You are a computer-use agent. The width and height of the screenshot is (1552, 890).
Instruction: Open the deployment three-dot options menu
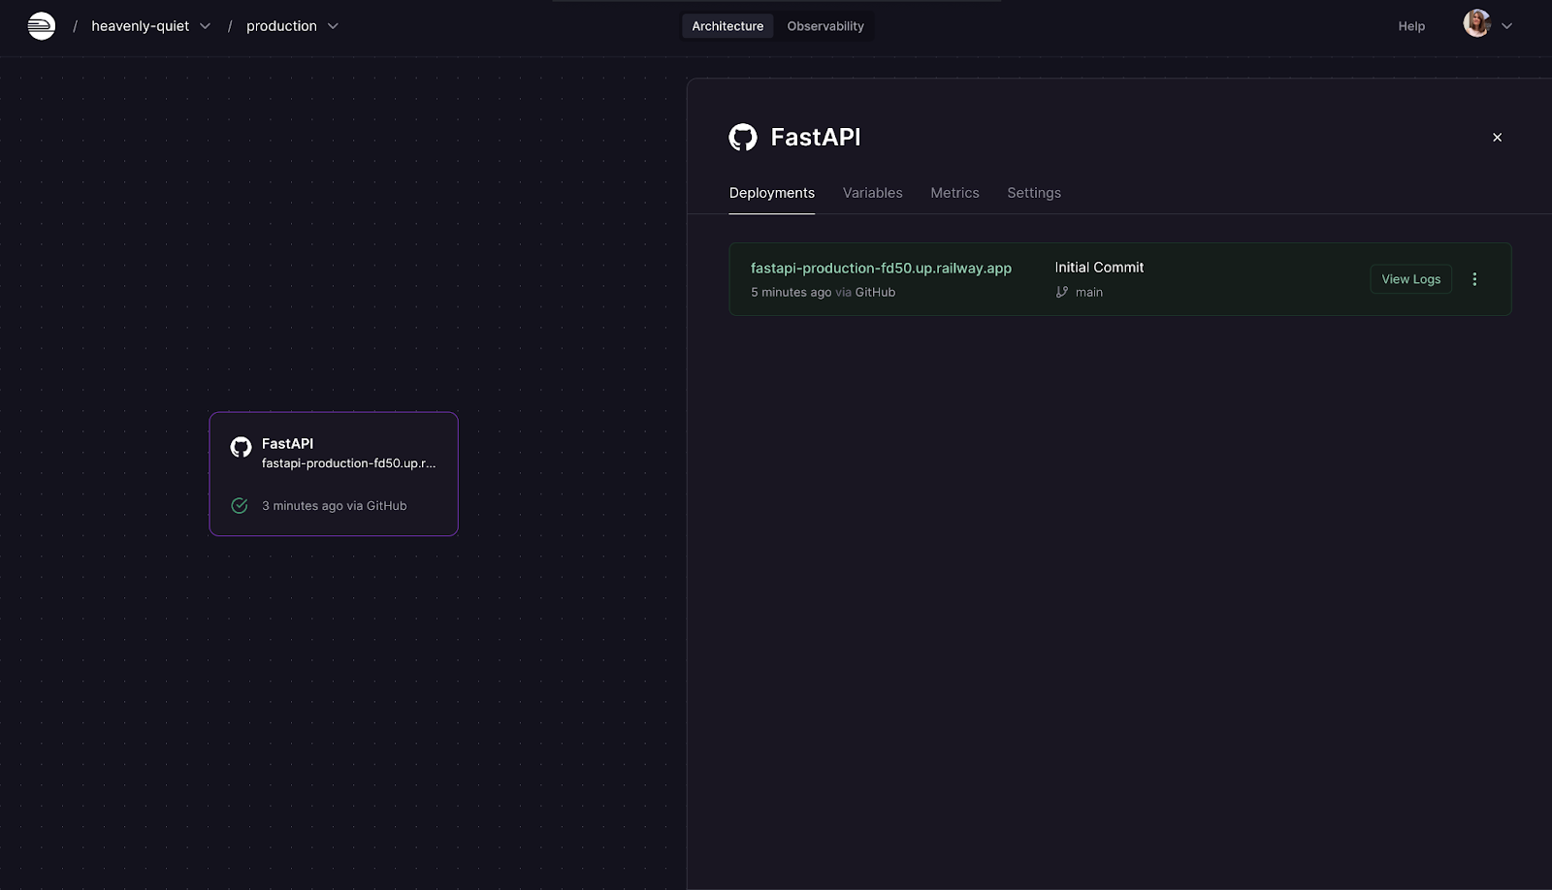click(x=1474, y=279)
